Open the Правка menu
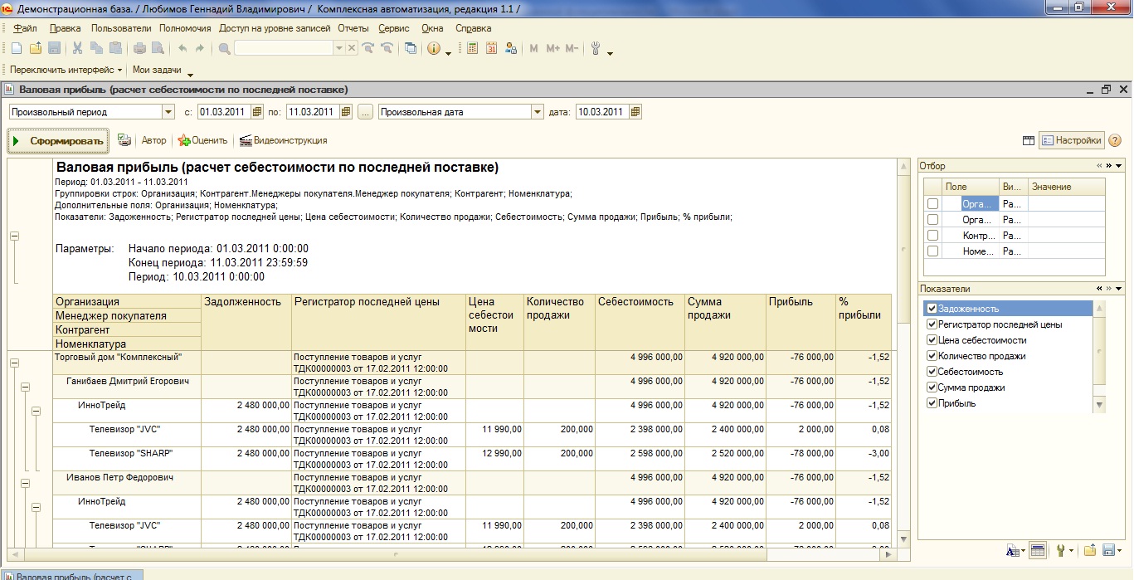The height and width of the screenshot is (580, 1134). coord(66,28)
